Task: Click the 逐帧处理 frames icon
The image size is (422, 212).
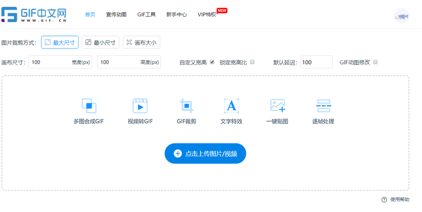Action: click(x=323, y=105)
